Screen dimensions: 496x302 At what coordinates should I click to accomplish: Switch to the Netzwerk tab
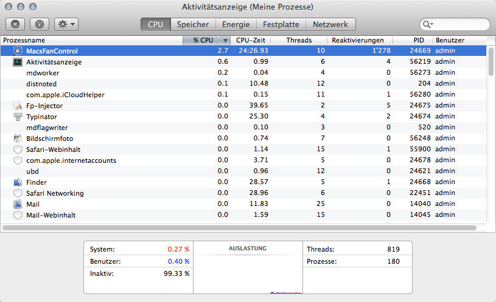[x=330, y=24]
